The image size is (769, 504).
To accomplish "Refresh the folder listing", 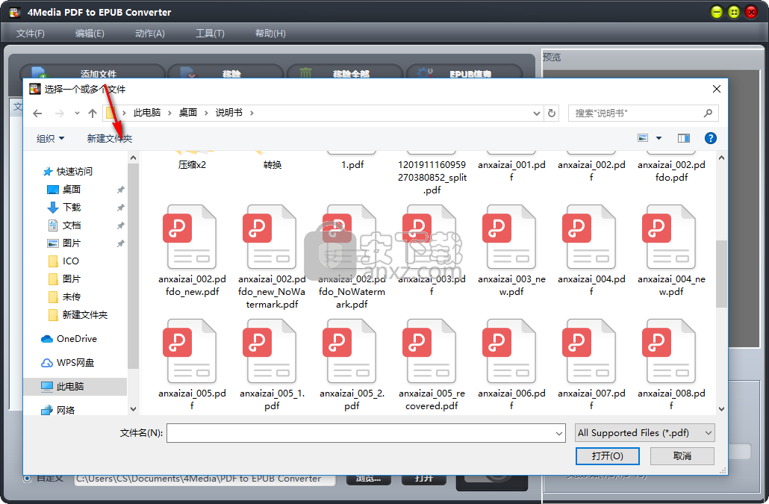I will (x=552, y=113).
